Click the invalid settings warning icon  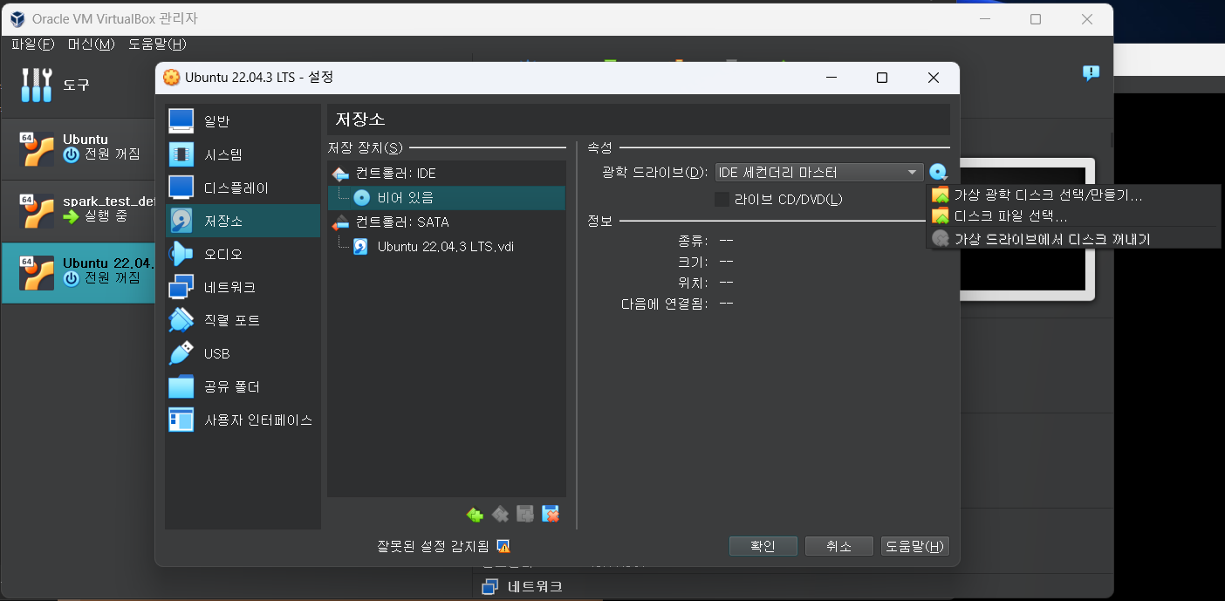pyautogui.click(x=503, y=546)
